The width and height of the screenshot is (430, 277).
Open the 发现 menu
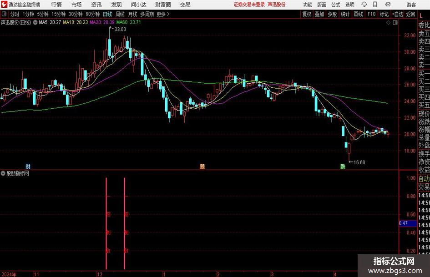click(116, 5)
